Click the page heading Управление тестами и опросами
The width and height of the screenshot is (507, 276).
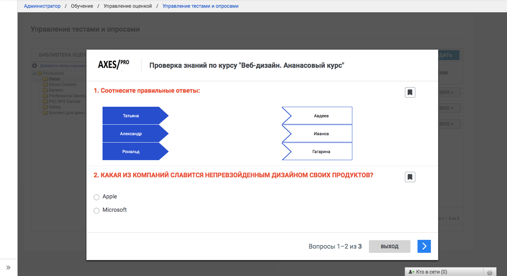(85, 29)
